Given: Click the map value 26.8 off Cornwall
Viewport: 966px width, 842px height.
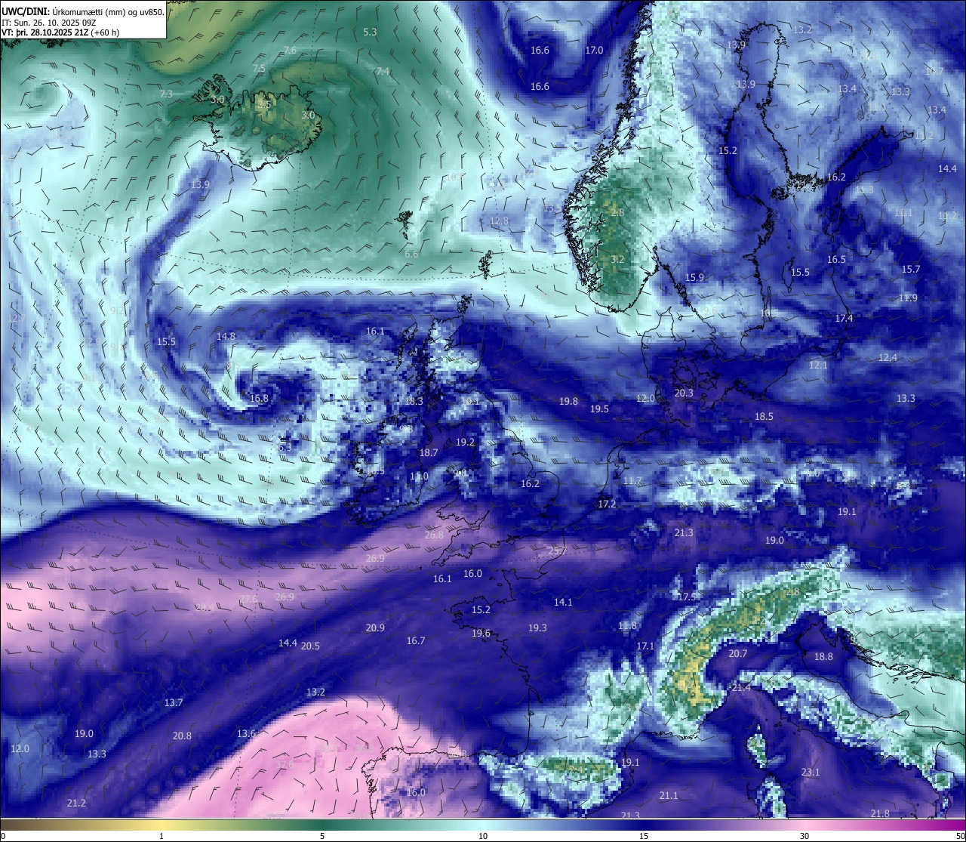Looking at the screenshot, I should (x=434, y=535).
